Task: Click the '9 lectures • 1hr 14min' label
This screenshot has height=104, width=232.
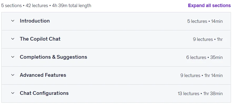Action: 202,75
